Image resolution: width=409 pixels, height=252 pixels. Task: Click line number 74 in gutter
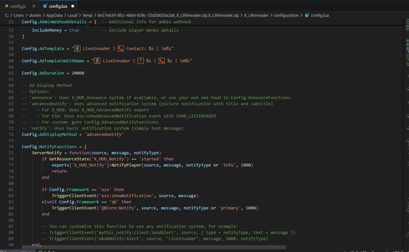pyautogui.click(x=11, y=147)
